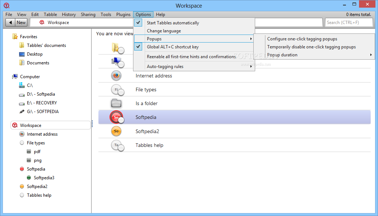Toggle Global ALT+C shortcut key option
Viewport: 378px width, 216px height.
click(138, 47)
